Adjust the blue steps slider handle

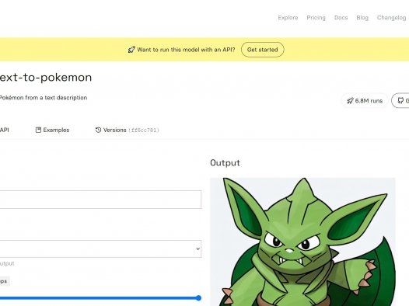(x=198, y=298)
